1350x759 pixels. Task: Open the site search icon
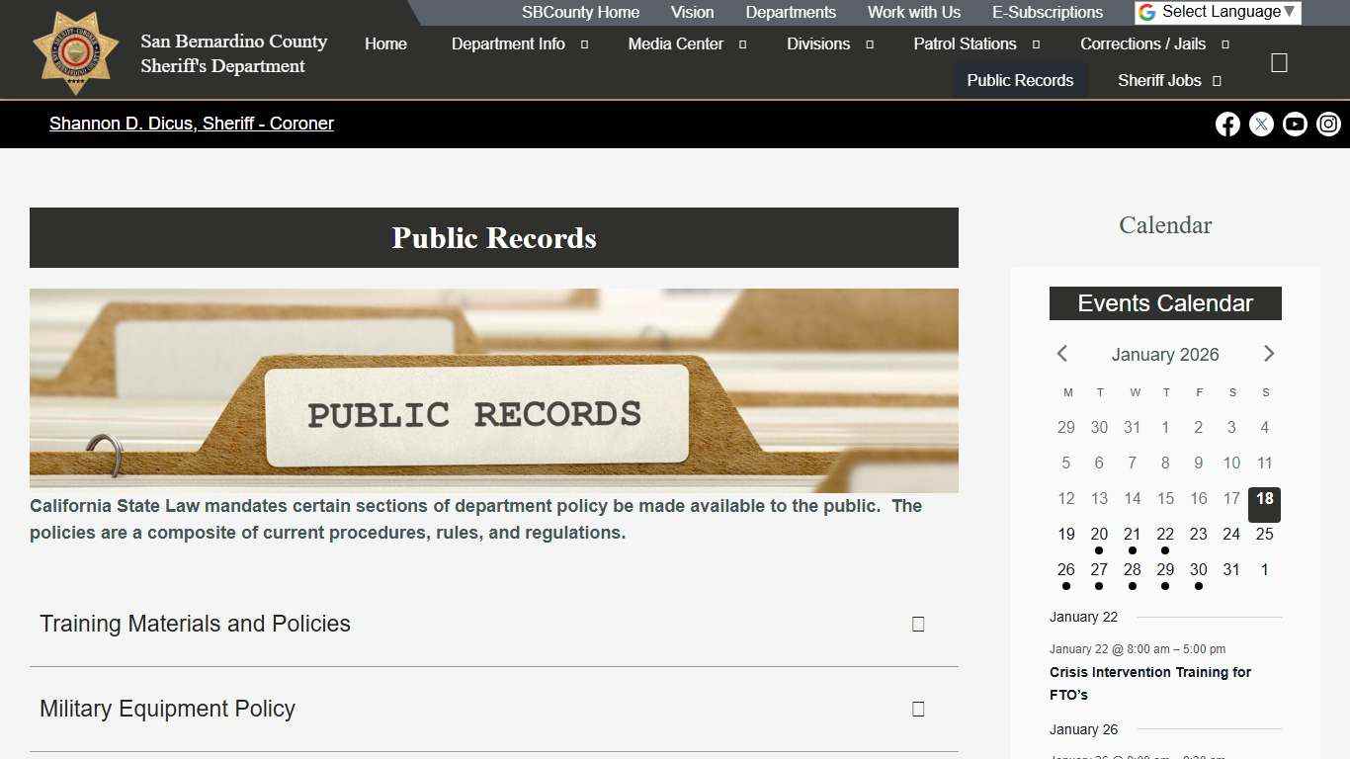point(1279,62)
